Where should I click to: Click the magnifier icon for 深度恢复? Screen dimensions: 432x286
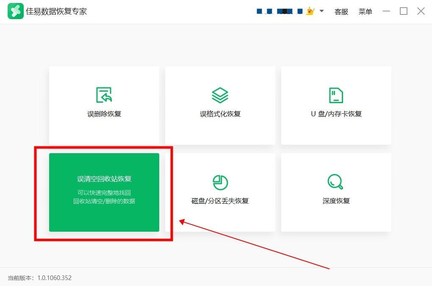click(335, 182)
